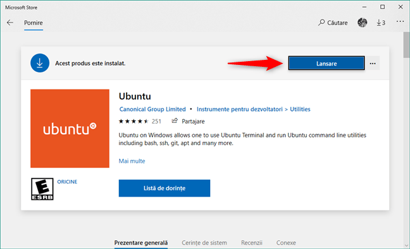Image resolution: width=410 pixels, height=249 pixels.
Task: Click the scrollbar down arrow
Action: coord(406,245)
